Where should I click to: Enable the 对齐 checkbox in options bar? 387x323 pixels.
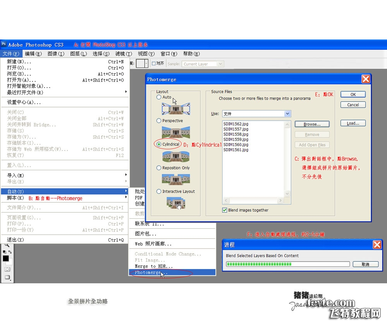154,64
